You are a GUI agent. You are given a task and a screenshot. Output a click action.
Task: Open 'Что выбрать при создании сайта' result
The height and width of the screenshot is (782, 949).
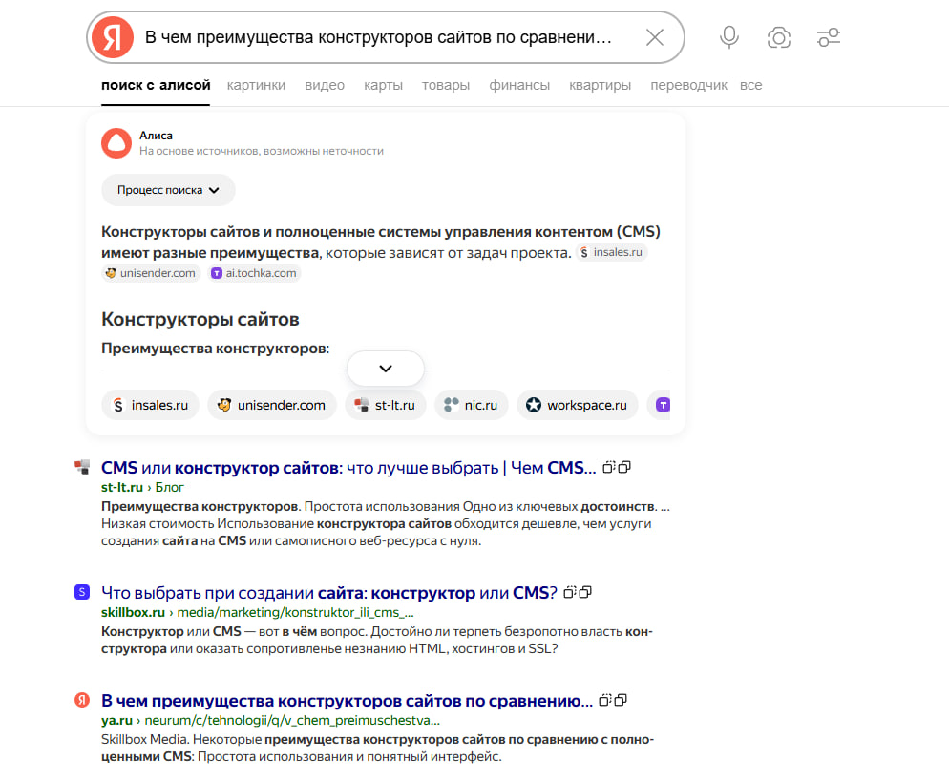pos(328,593)
